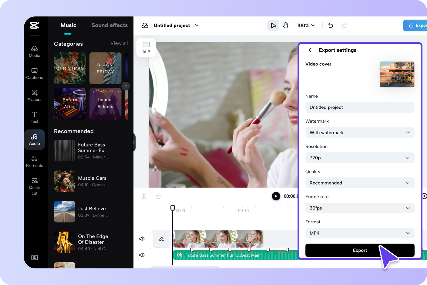Open the Media panel
The image size is (427, 285).
click(x=34, y=52)
